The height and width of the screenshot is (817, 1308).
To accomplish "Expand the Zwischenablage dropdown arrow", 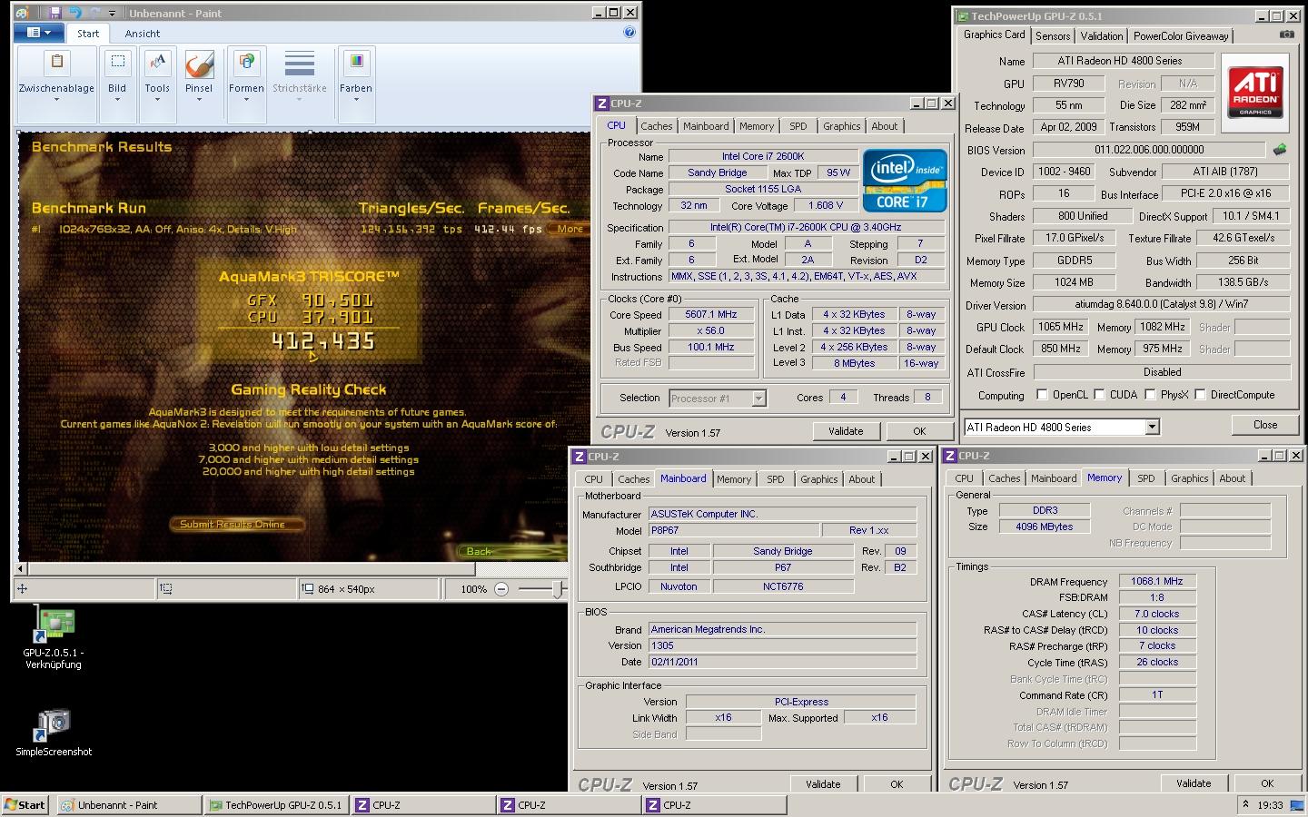I will [x=56, y=99].
